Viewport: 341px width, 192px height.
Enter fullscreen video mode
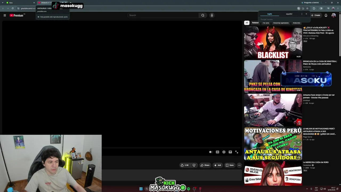237,152
